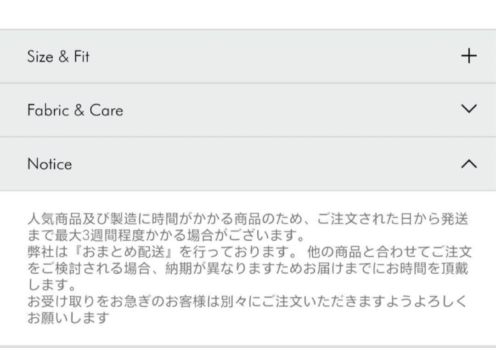Collapse the Notice section via its title
Screen dimensions: 496x348
point(50,164)
